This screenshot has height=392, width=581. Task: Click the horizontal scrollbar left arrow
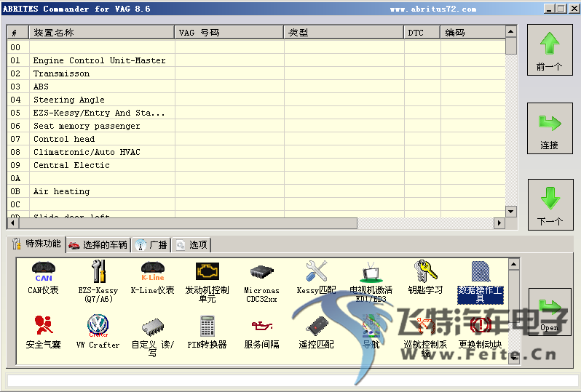pyautogui.click(x=13, y=223)
